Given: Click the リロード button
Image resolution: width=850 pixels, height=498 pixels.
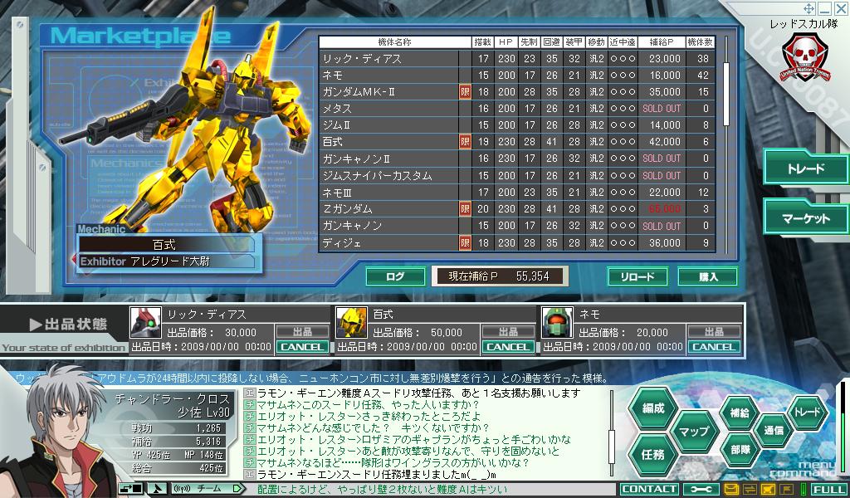Looking at the screenshot, I should 637,276.
